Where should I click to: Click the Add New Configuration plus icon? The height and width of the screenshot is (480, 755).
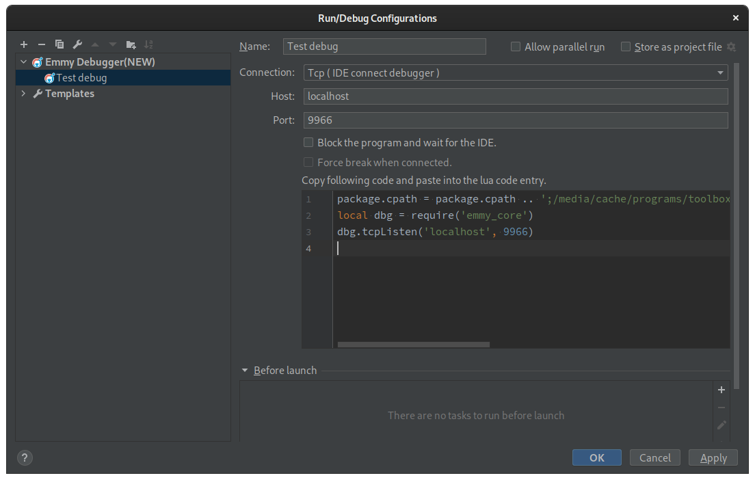(24, 44)
